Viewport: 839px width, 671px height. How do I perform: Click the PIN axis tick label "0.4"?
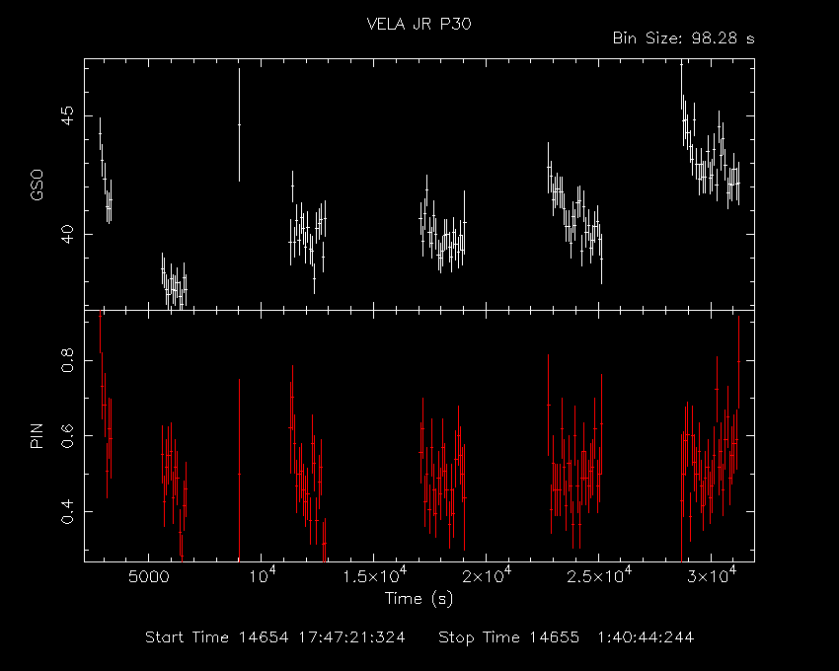(68, 511)
